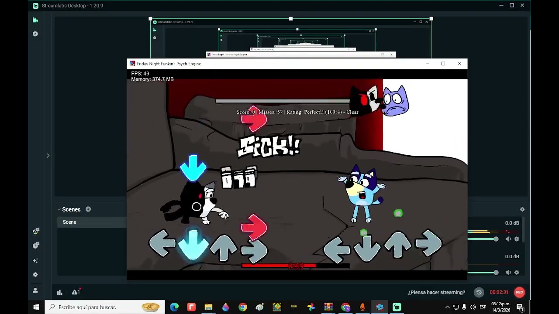Click the FPS: 46 counter text
This screenshot has width=559, height=314.
[x=140, y=74]
